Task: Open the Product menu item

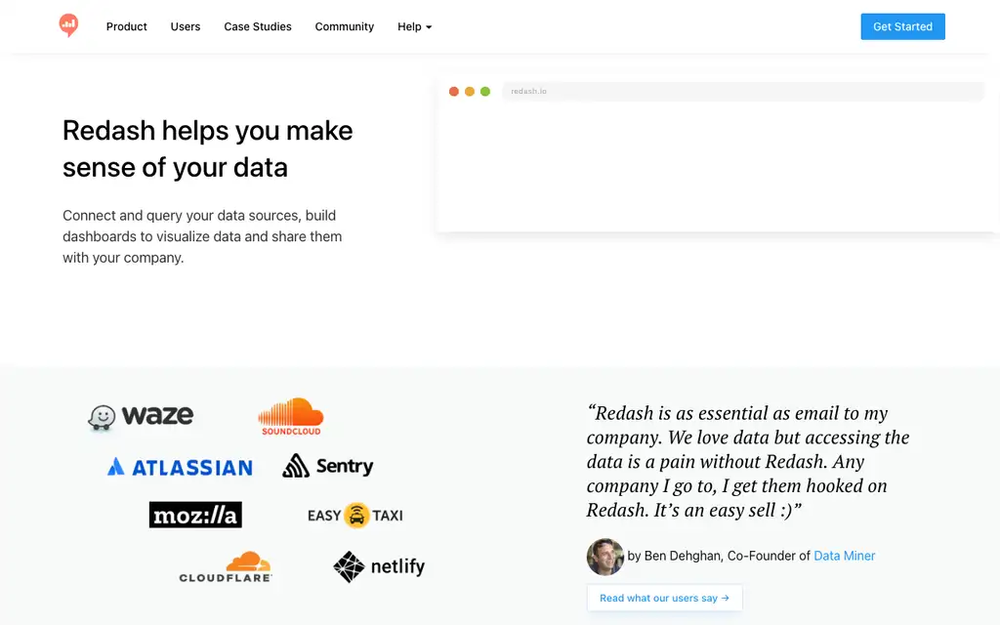Action: 126,26
